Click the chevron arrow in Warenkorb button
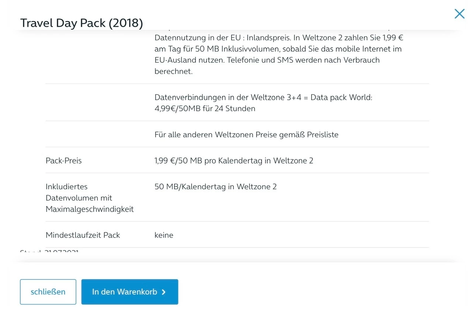The height and width of the screenshot is (320, 472). 164,292
